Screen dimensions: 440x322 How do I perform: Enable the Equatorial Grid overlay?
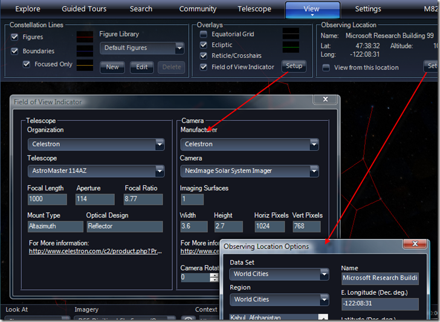pyautogui.click(x=204, y=34)
